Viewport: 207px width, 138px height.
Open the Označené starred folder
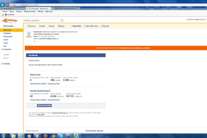point(7,49)
